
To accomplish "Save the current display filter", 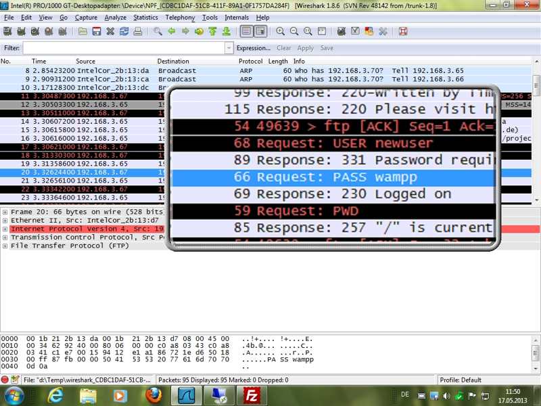I will 327,48.
